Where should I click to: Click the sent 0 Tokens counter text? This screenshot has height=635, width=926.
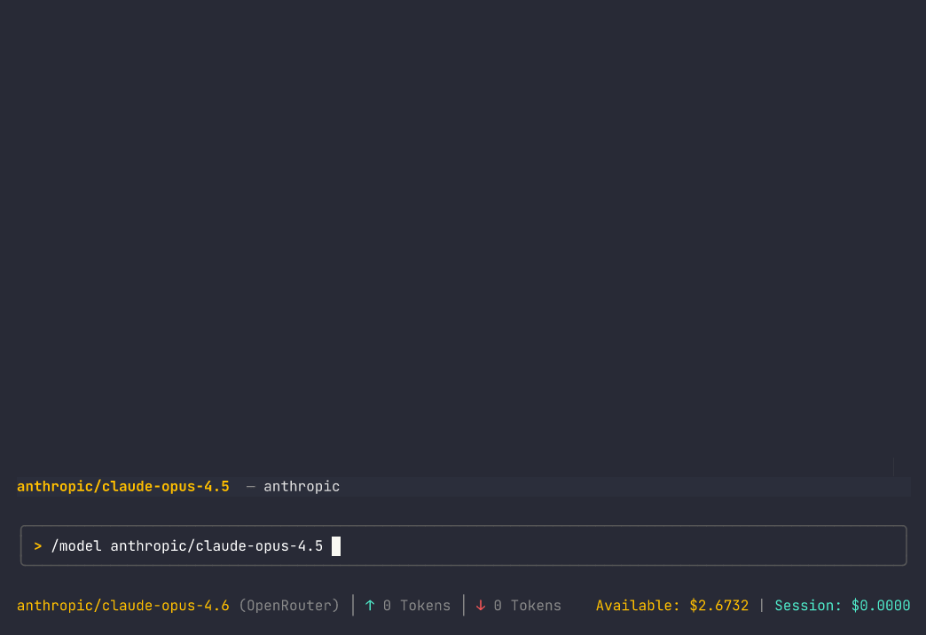tap(415, 605)
